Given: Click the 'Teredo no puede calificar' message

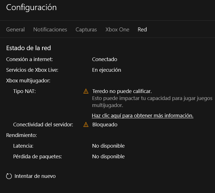Looking at the screenshot, I should pos(122,91).
